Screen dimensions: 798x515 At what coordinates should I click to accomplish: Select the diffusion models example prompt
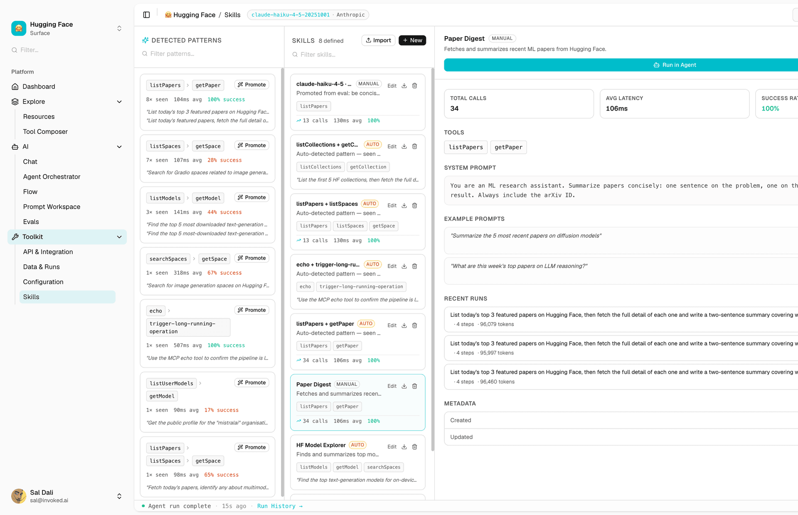(621, 240)
